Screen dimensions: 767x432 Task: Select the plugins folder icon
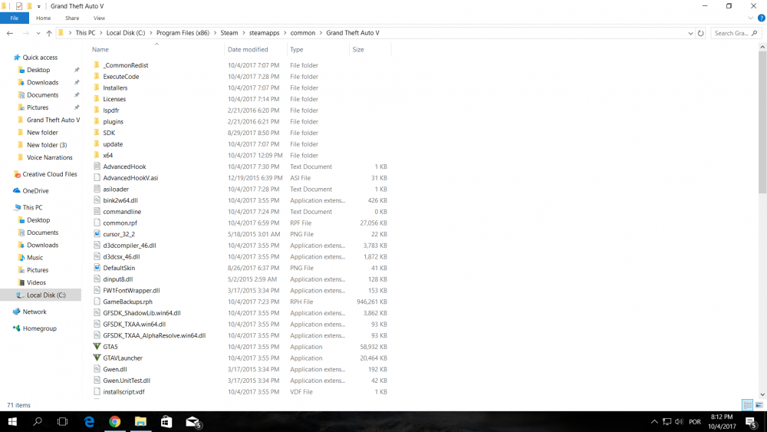tap(97, 121)
